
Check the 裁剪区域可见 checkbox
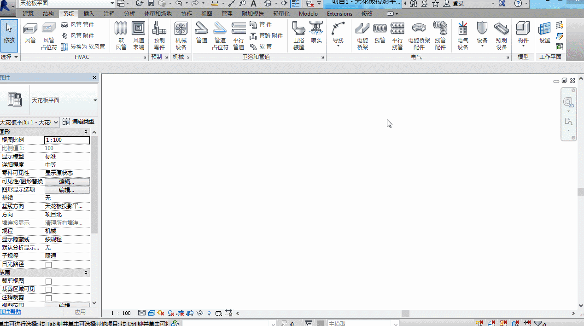tap(48, 290)
